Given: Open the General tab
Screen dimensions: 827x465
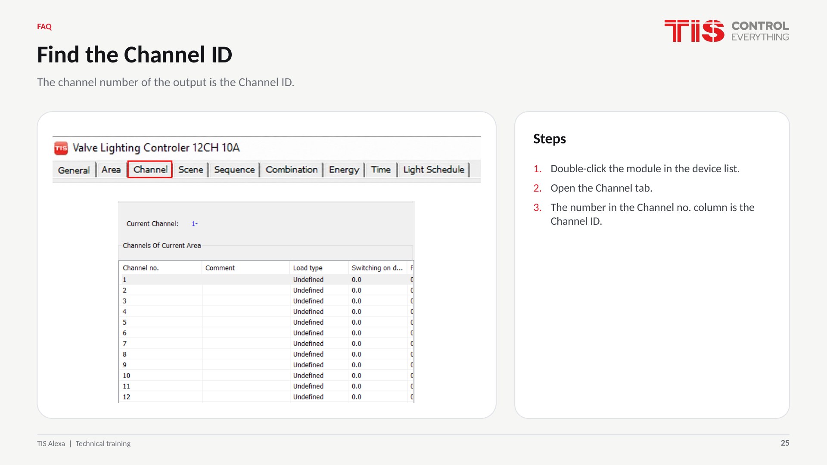Looking at the screenshot, I should [x=74, y=170].
